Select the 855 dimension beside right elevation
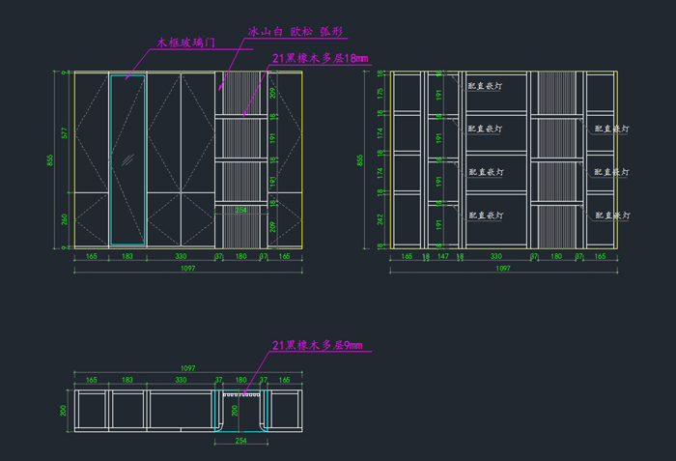 coord(361,159)
